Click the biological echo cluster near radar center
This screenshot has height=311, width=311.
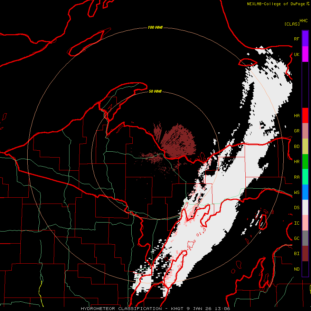(178, 142)
